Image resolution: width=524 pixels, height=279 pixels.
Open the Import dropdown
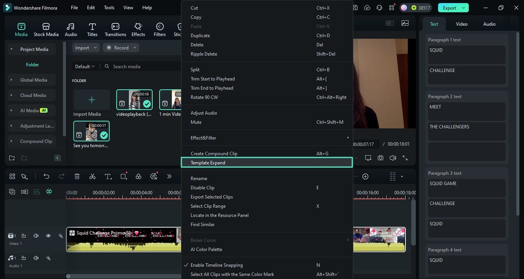[x=86, y=48]
